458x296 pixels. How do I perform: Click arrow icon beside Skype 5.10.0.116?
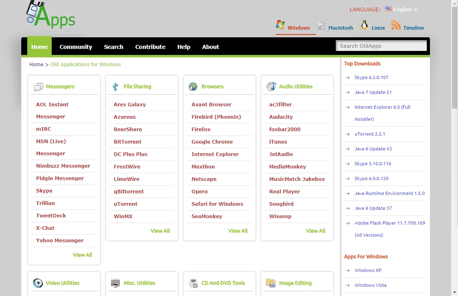point(347,164)
